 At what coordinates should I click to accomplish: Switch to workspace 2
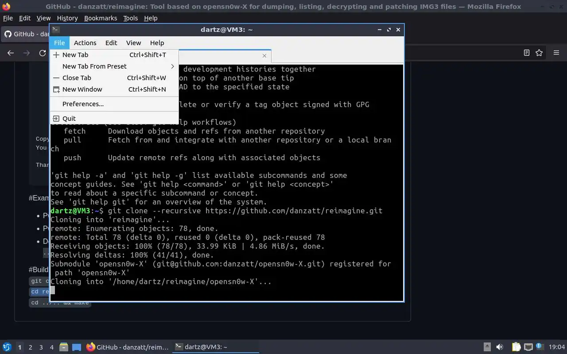click(x=30, y=347)
